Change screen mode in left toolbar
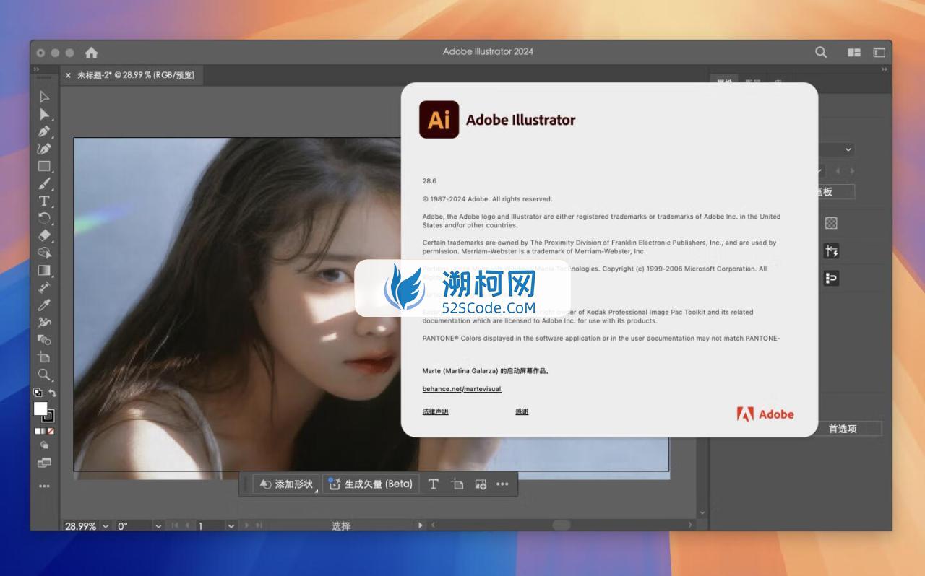 point(44,463)
